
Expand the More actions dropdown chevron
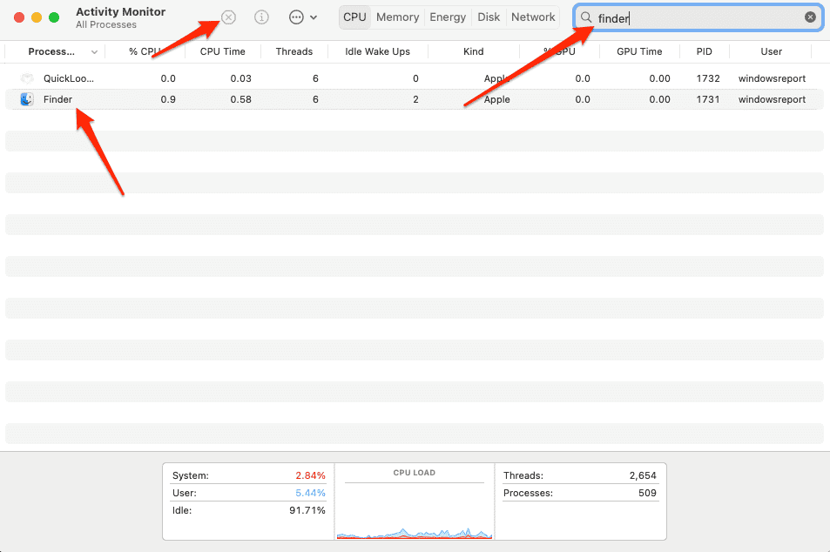coord(314,17)
